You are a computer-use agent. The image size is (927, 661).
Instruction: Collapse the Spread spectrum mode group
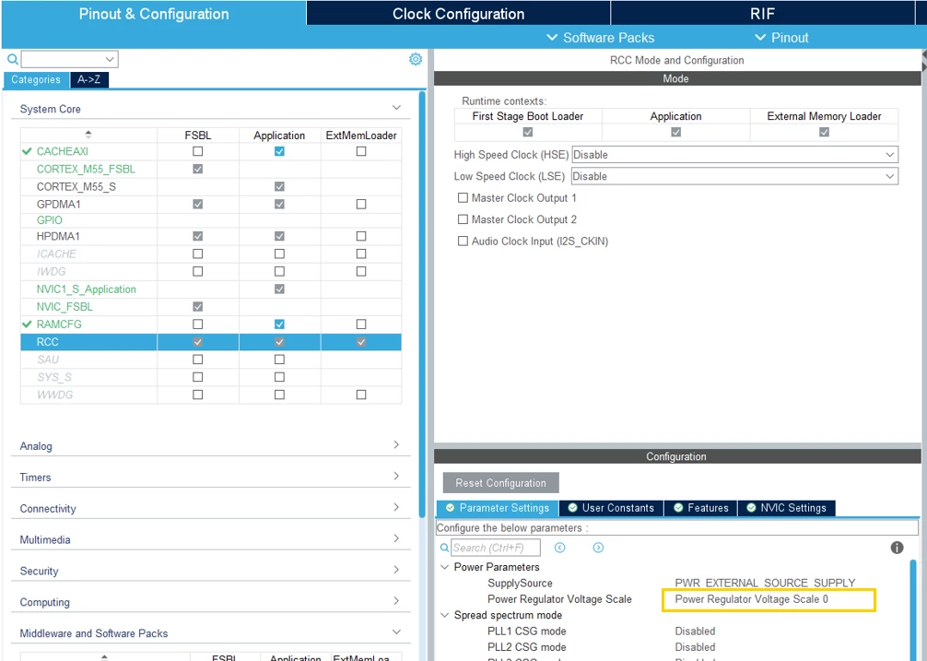(x=444, y=616)
